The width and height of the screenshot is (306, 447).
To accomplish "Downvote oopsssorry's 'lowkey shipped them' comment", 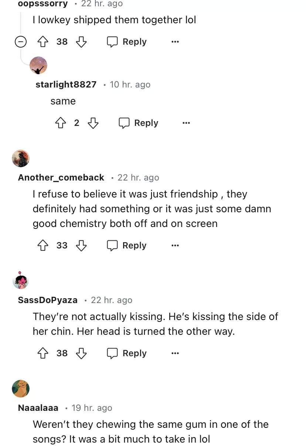I will click(81, 42).
